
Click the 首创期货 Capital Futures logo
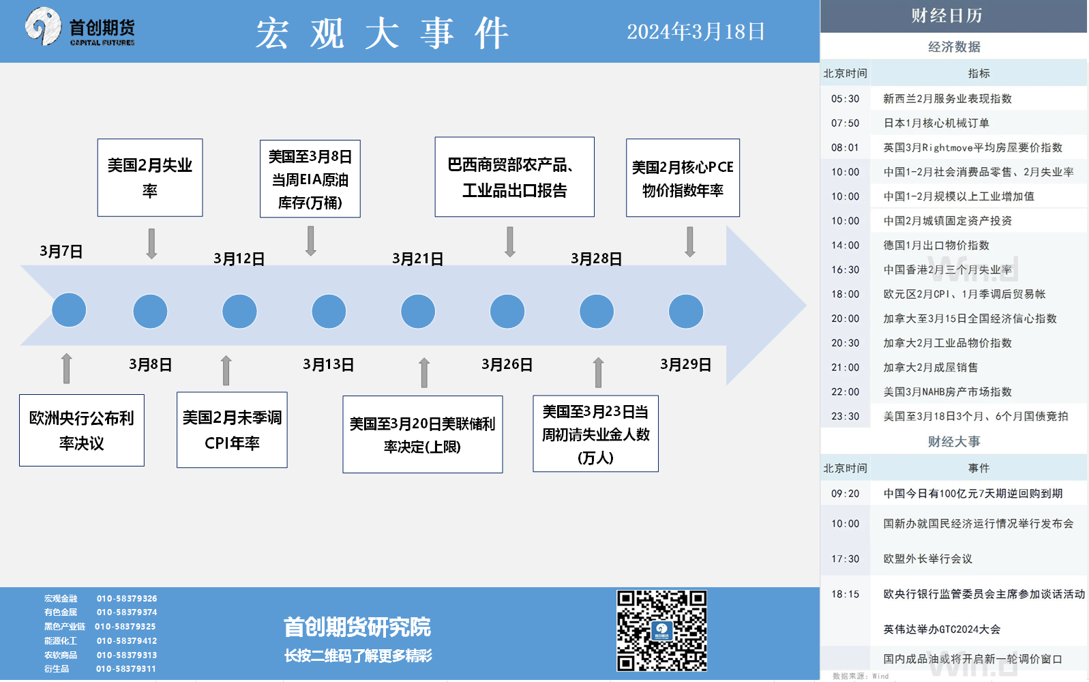[80, 27]
